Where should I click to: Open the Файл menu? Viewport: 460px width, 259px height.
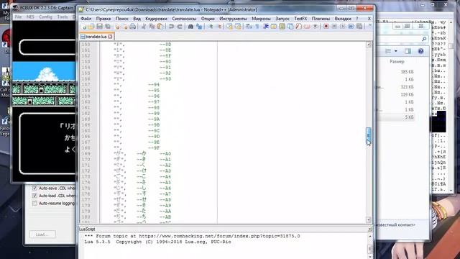click(86, 19)
